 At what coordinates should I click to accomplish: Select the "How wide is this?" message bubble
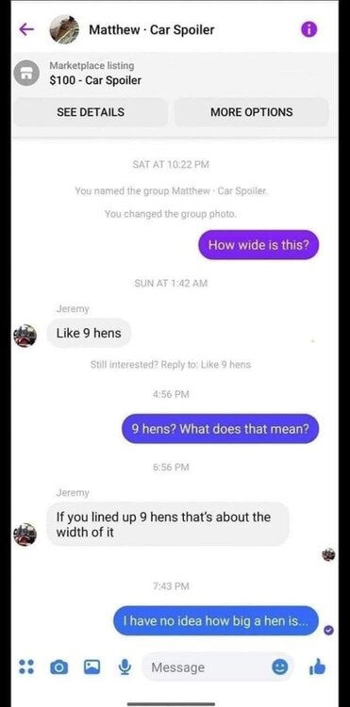click(258, 245)
